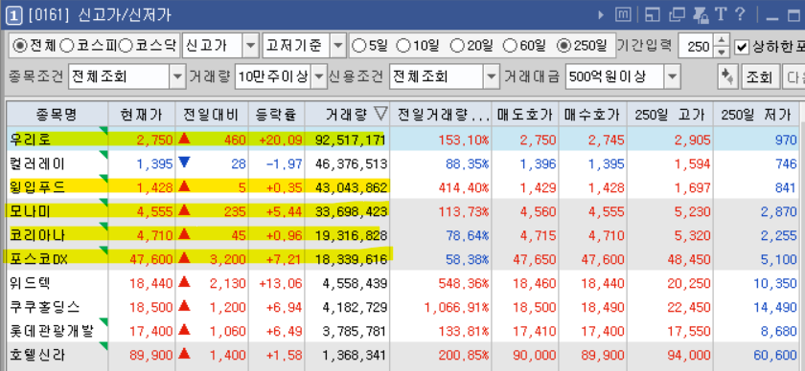This screenshot has height=371, width=805.
Task: Open the 신고가 dropdown
Action: tap(250, 47)
